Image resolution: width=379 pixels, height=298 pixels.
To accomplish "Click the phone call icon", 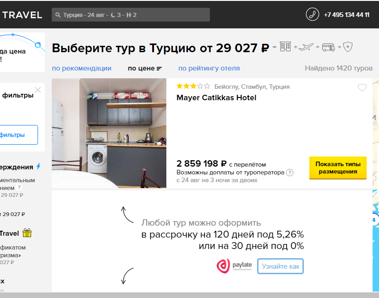I will [312, 15].
